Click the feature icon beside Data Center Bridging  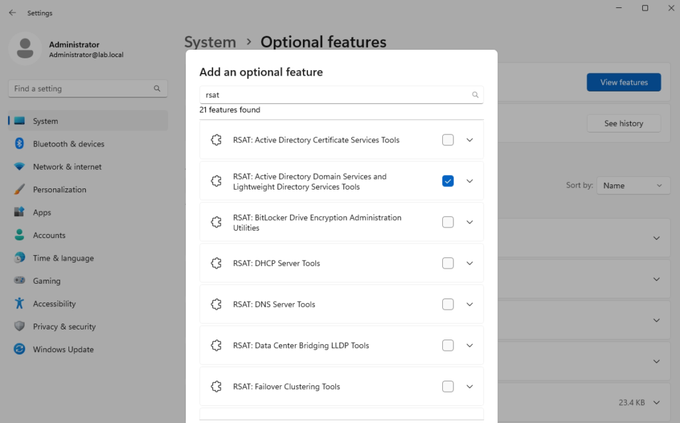[216, 345]
